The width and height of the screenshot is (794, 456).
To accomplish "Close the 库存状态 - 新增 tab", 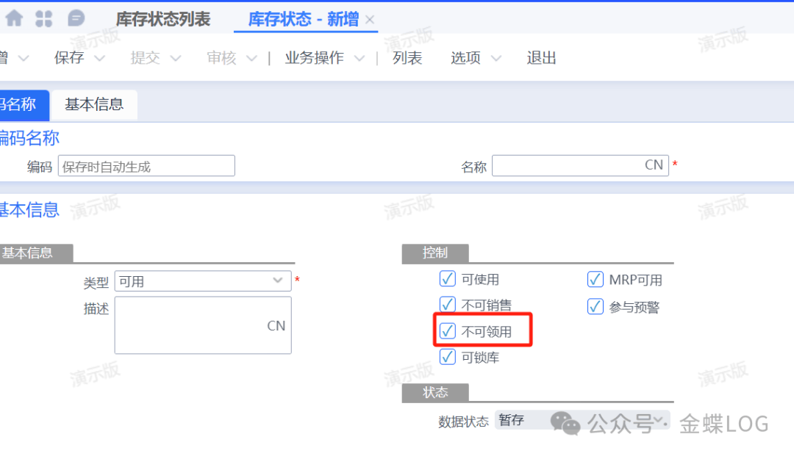I will tap(370, 20).
